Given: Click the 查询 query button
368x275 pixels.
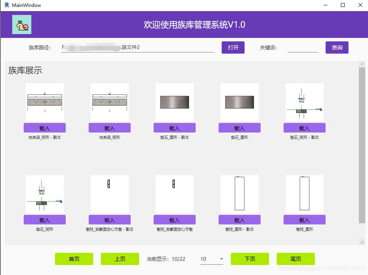Looking at the screenshot, I should pyautogui.click(x=337, y=47).
